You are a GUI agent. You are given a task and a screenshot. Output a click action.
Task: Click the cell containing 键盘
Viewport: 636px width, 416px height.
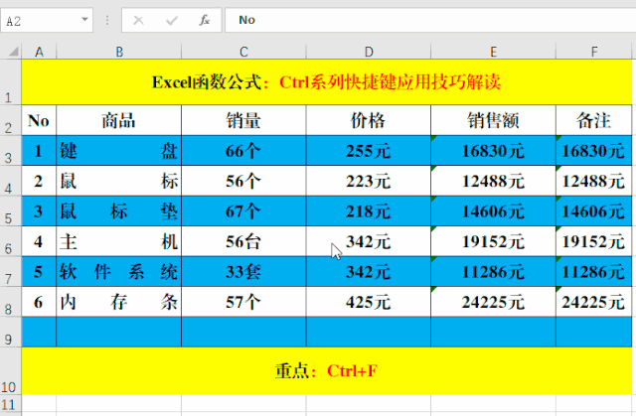point(118,151)
